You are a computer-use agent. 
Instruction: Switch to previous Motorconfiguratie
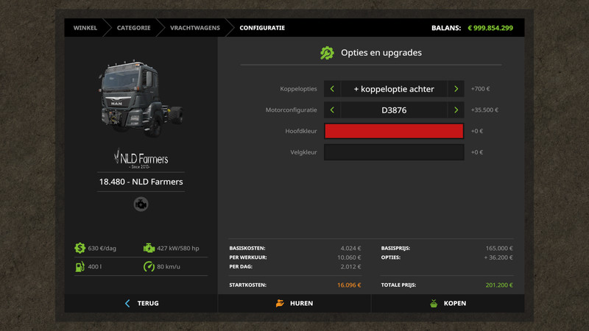(x=332, y=110)
